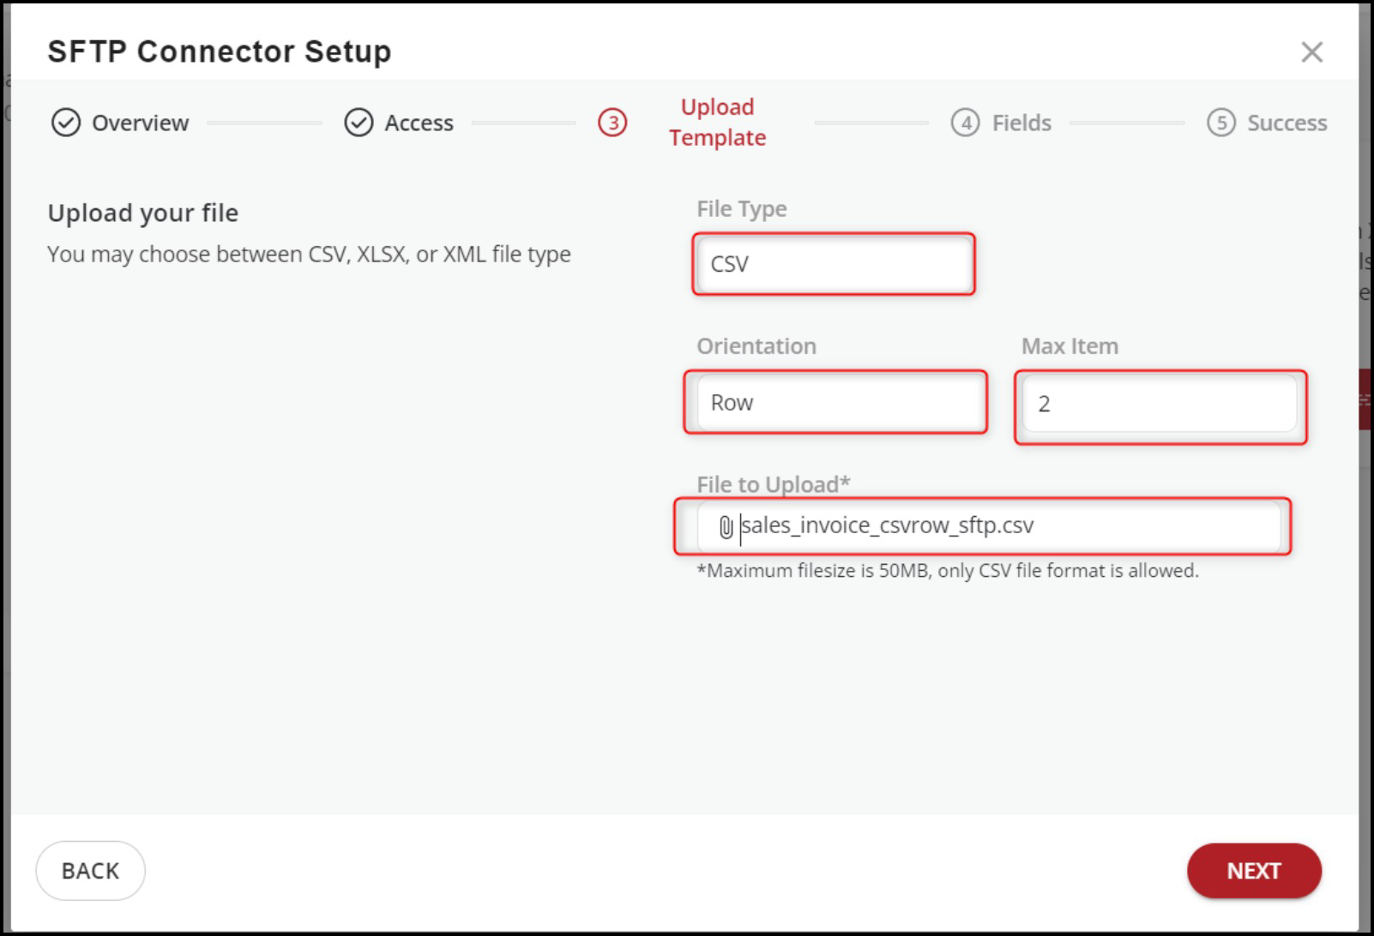Click the paperclip attachment icon
This screenshot has height=936, width=1374.
pyautogui.click(x=726, y=527)
